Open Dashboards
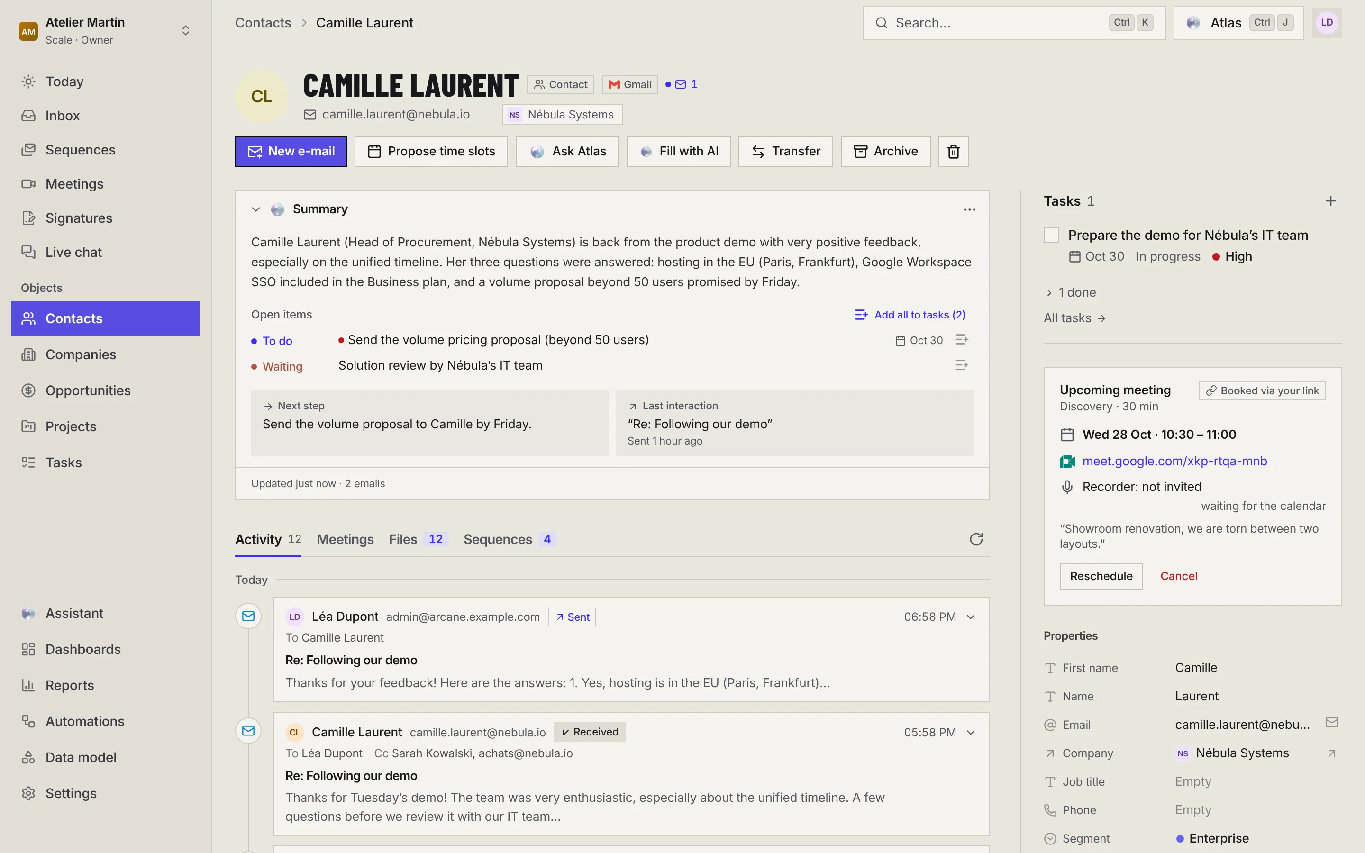Screen dimensions: 1365x853 (x=106, y=649)
